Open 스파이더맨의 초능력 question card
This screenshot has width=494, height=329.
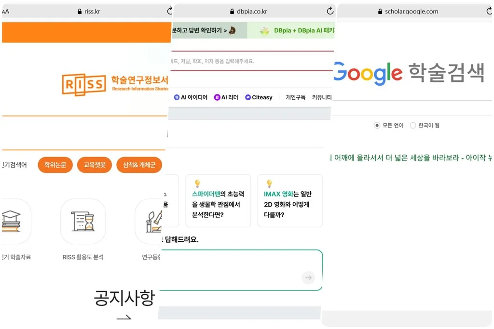click(218, 201)
